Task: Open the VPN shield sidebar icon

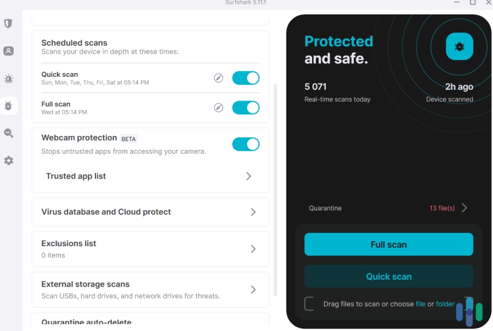Action: [8, 24]
